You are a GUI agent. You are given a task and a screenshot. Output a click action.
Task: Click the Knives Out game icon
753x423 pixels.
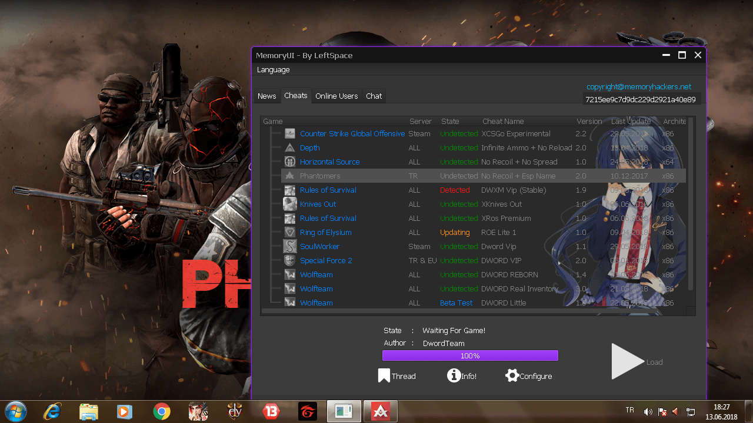289,204
